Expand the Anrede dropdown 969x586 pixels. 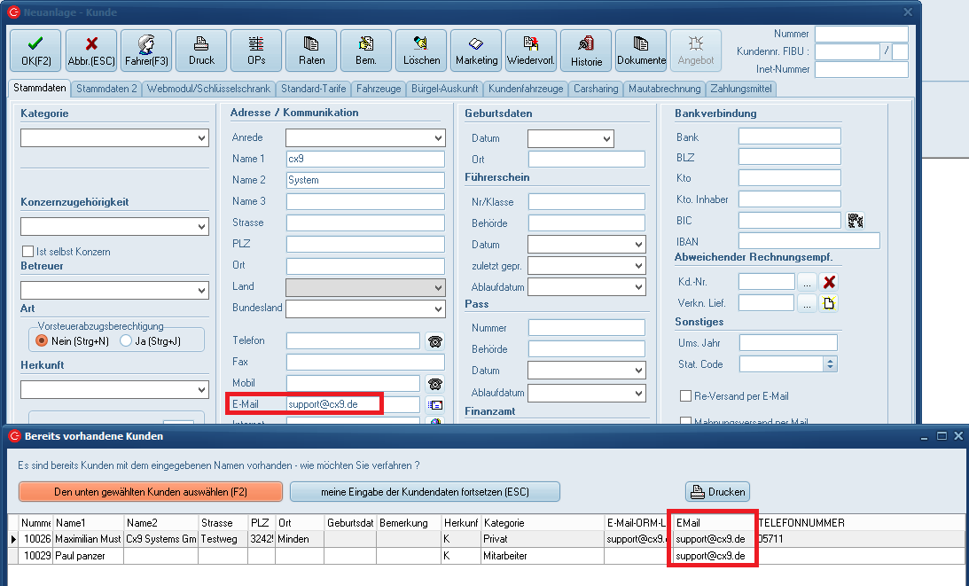[x=438, y=138]
